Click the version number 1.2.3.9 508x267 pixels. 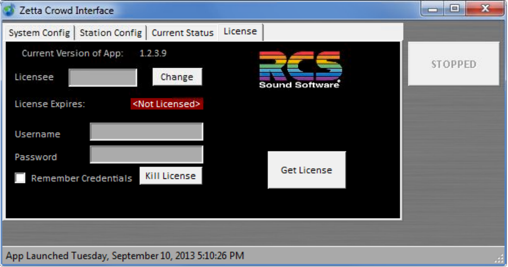click(153, 53)
